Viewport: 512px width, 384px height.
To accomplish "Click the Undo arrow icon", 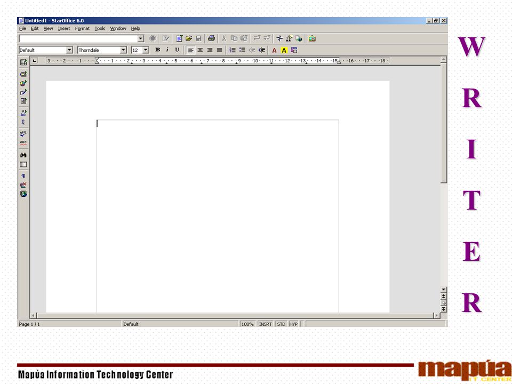I will (257, 38).
